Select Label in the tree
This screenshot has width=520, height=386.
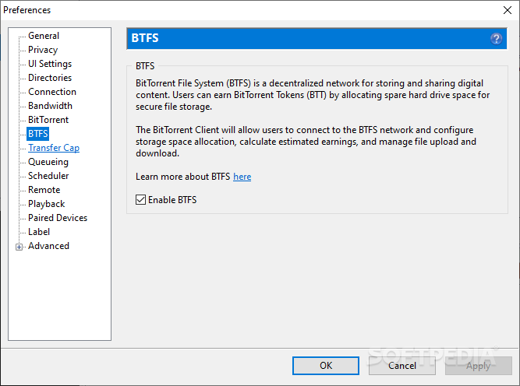click(39, 232)
